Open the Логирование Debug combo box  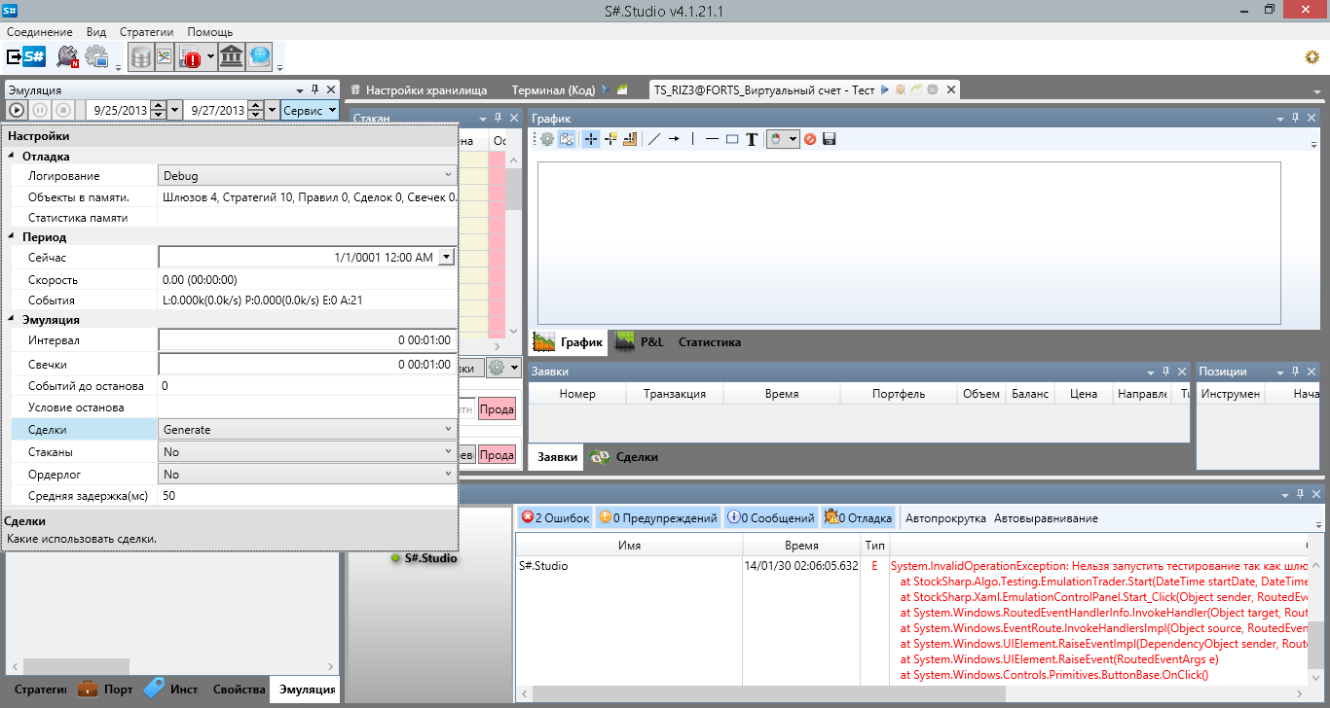[308, 176]
